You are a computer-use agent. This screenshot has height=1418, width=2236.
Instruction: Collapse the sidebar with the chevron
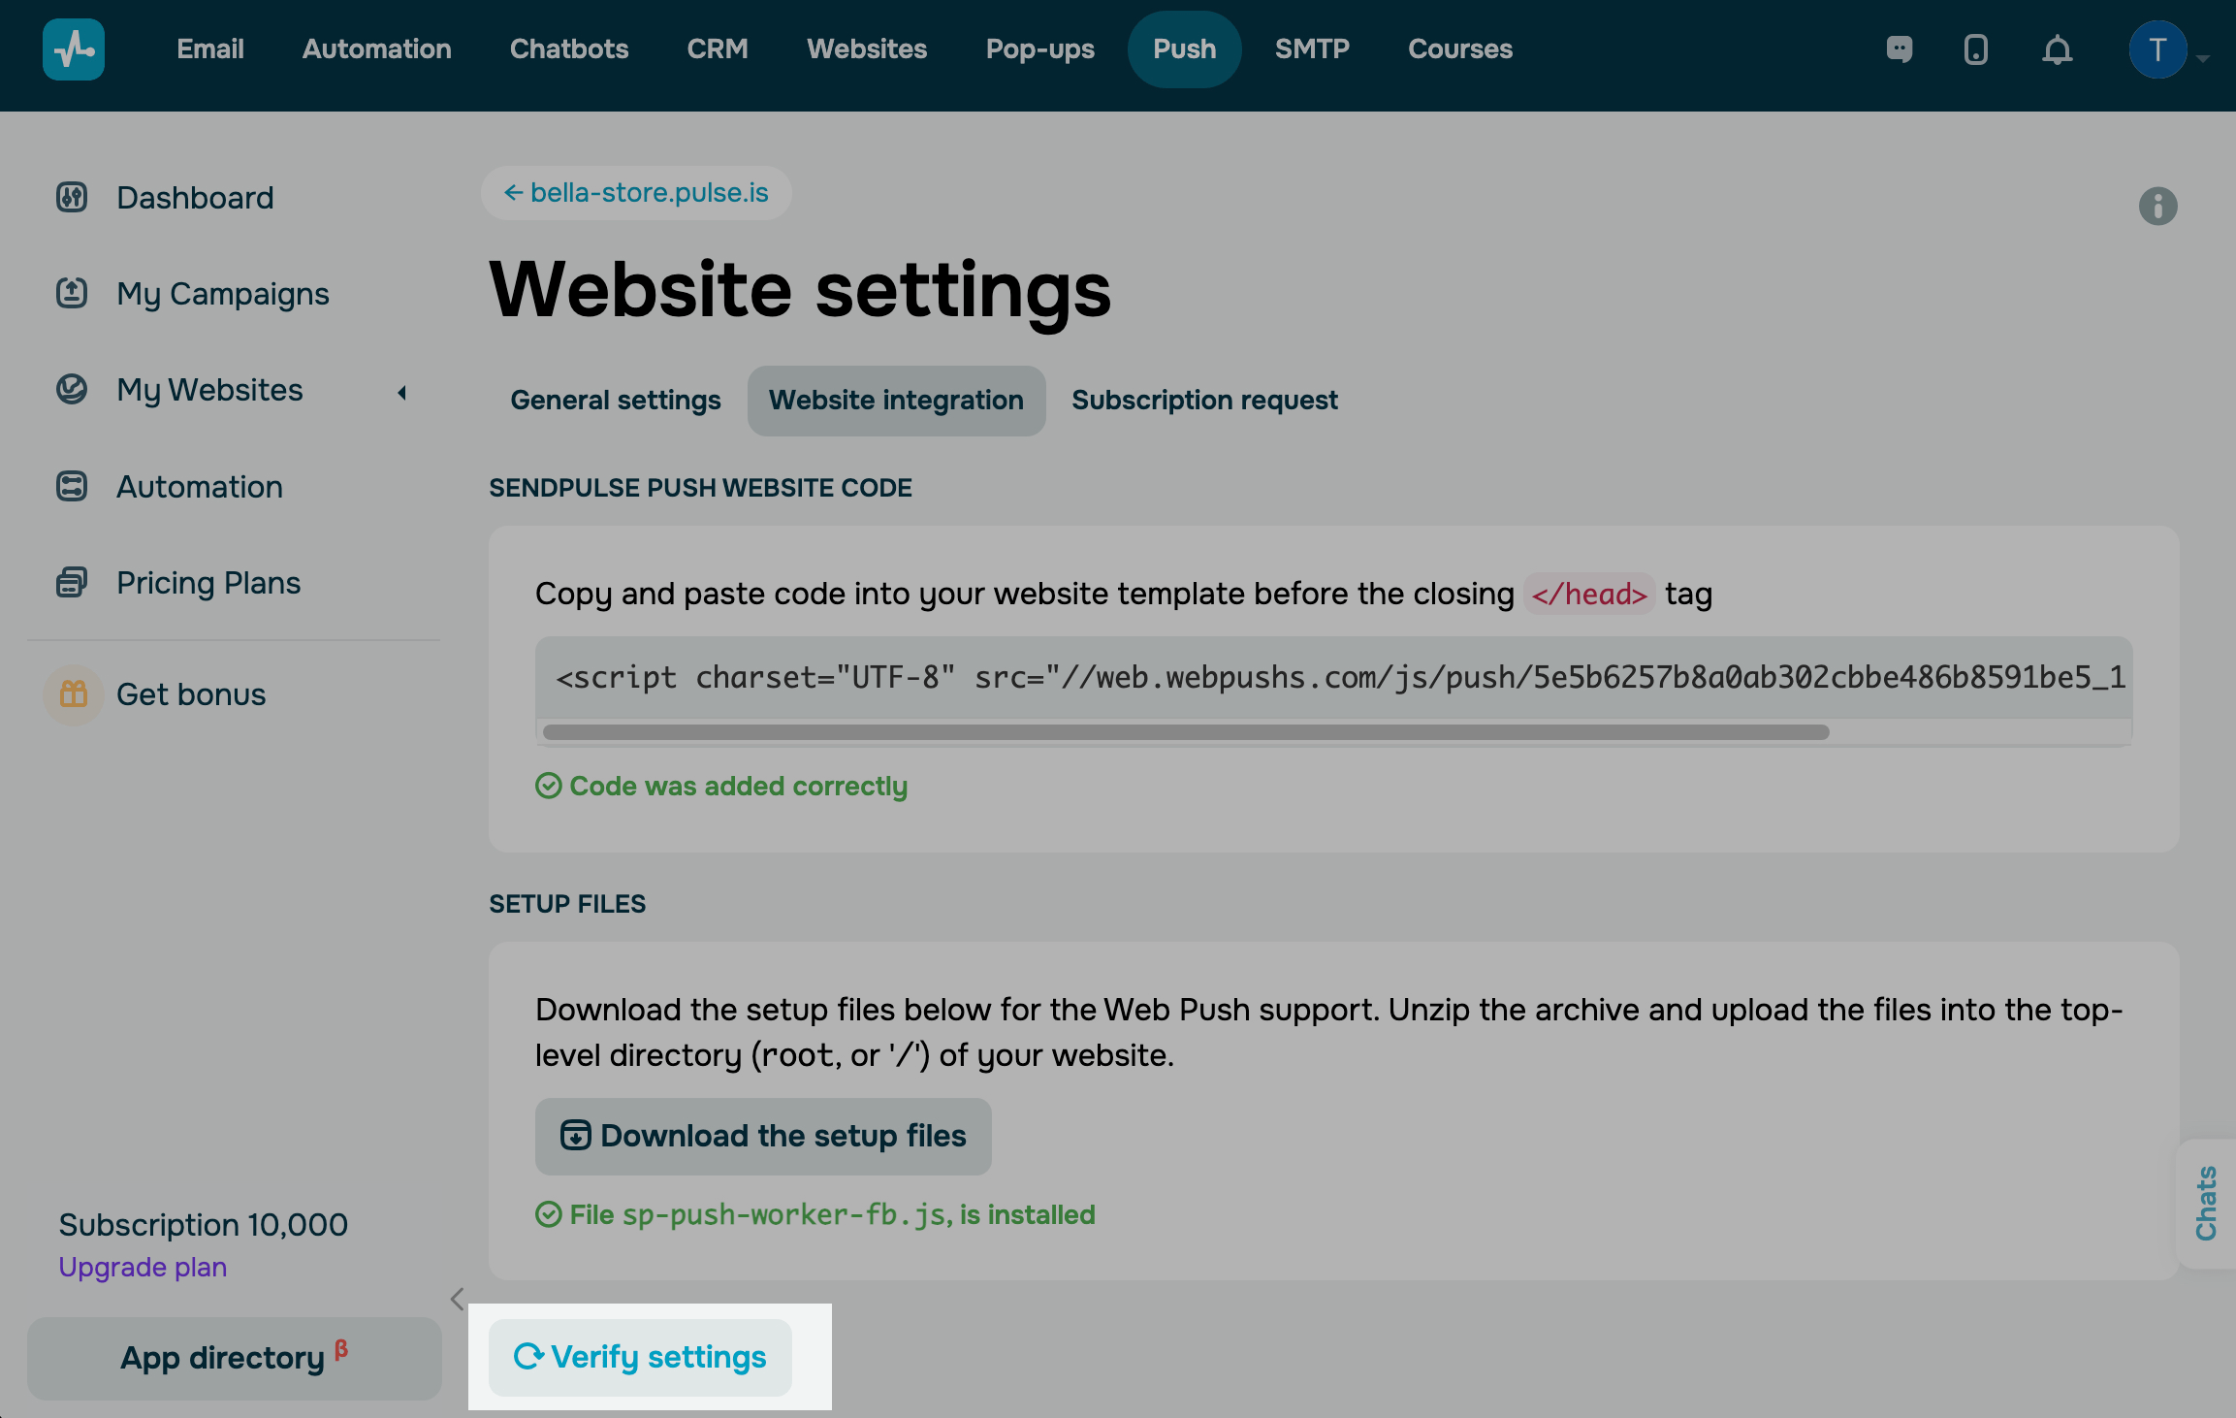pyautogui.click(x=458, y=1299)
